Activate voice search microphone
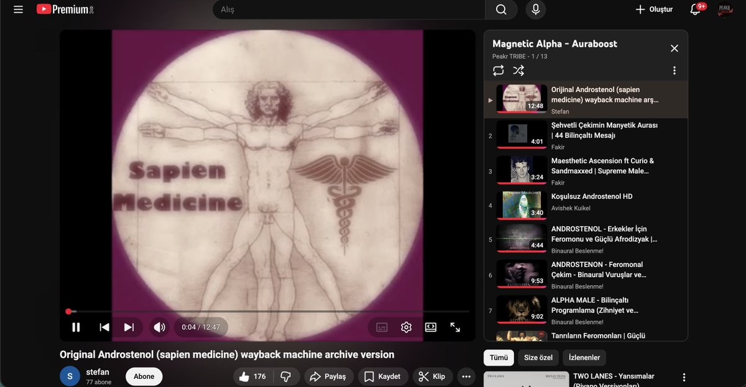 pos(535,9)
